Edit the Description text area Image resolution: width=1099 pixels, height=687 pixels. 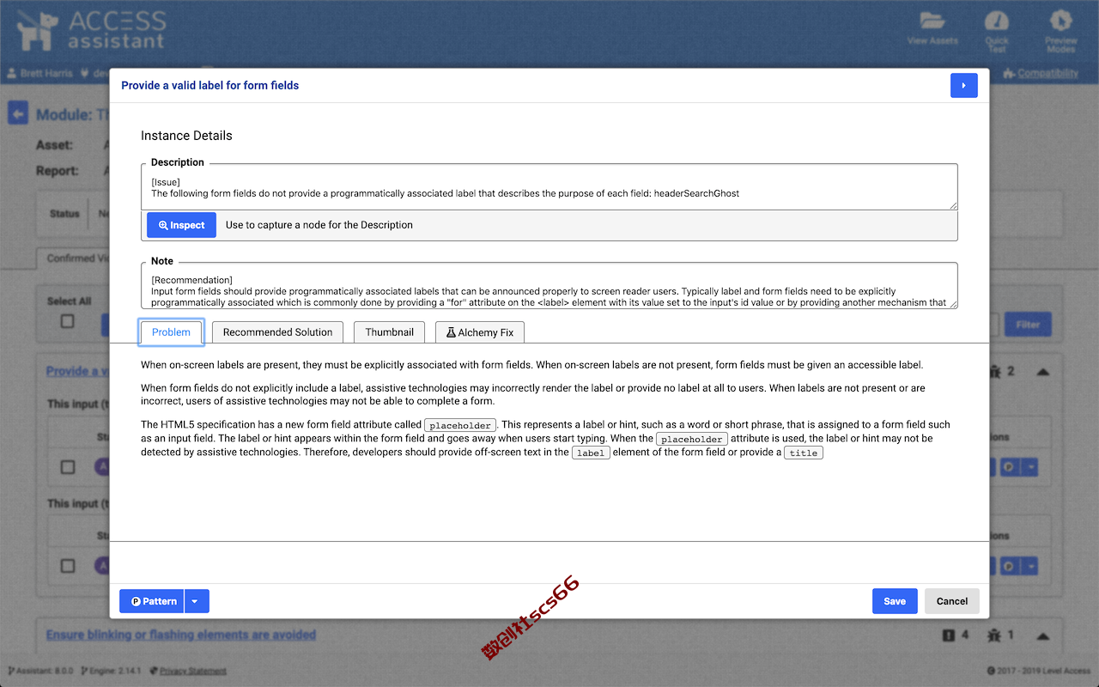549,187
